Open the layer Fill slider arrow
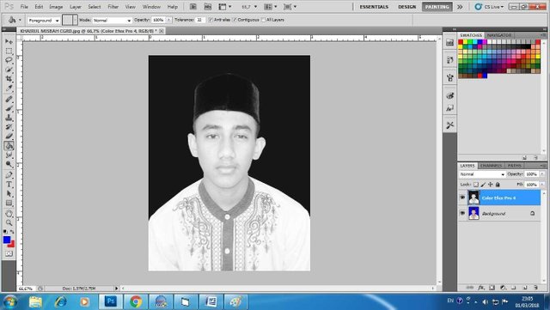Image resolution: width=550 pixels, height=310 pixels. tap(542, 185)
